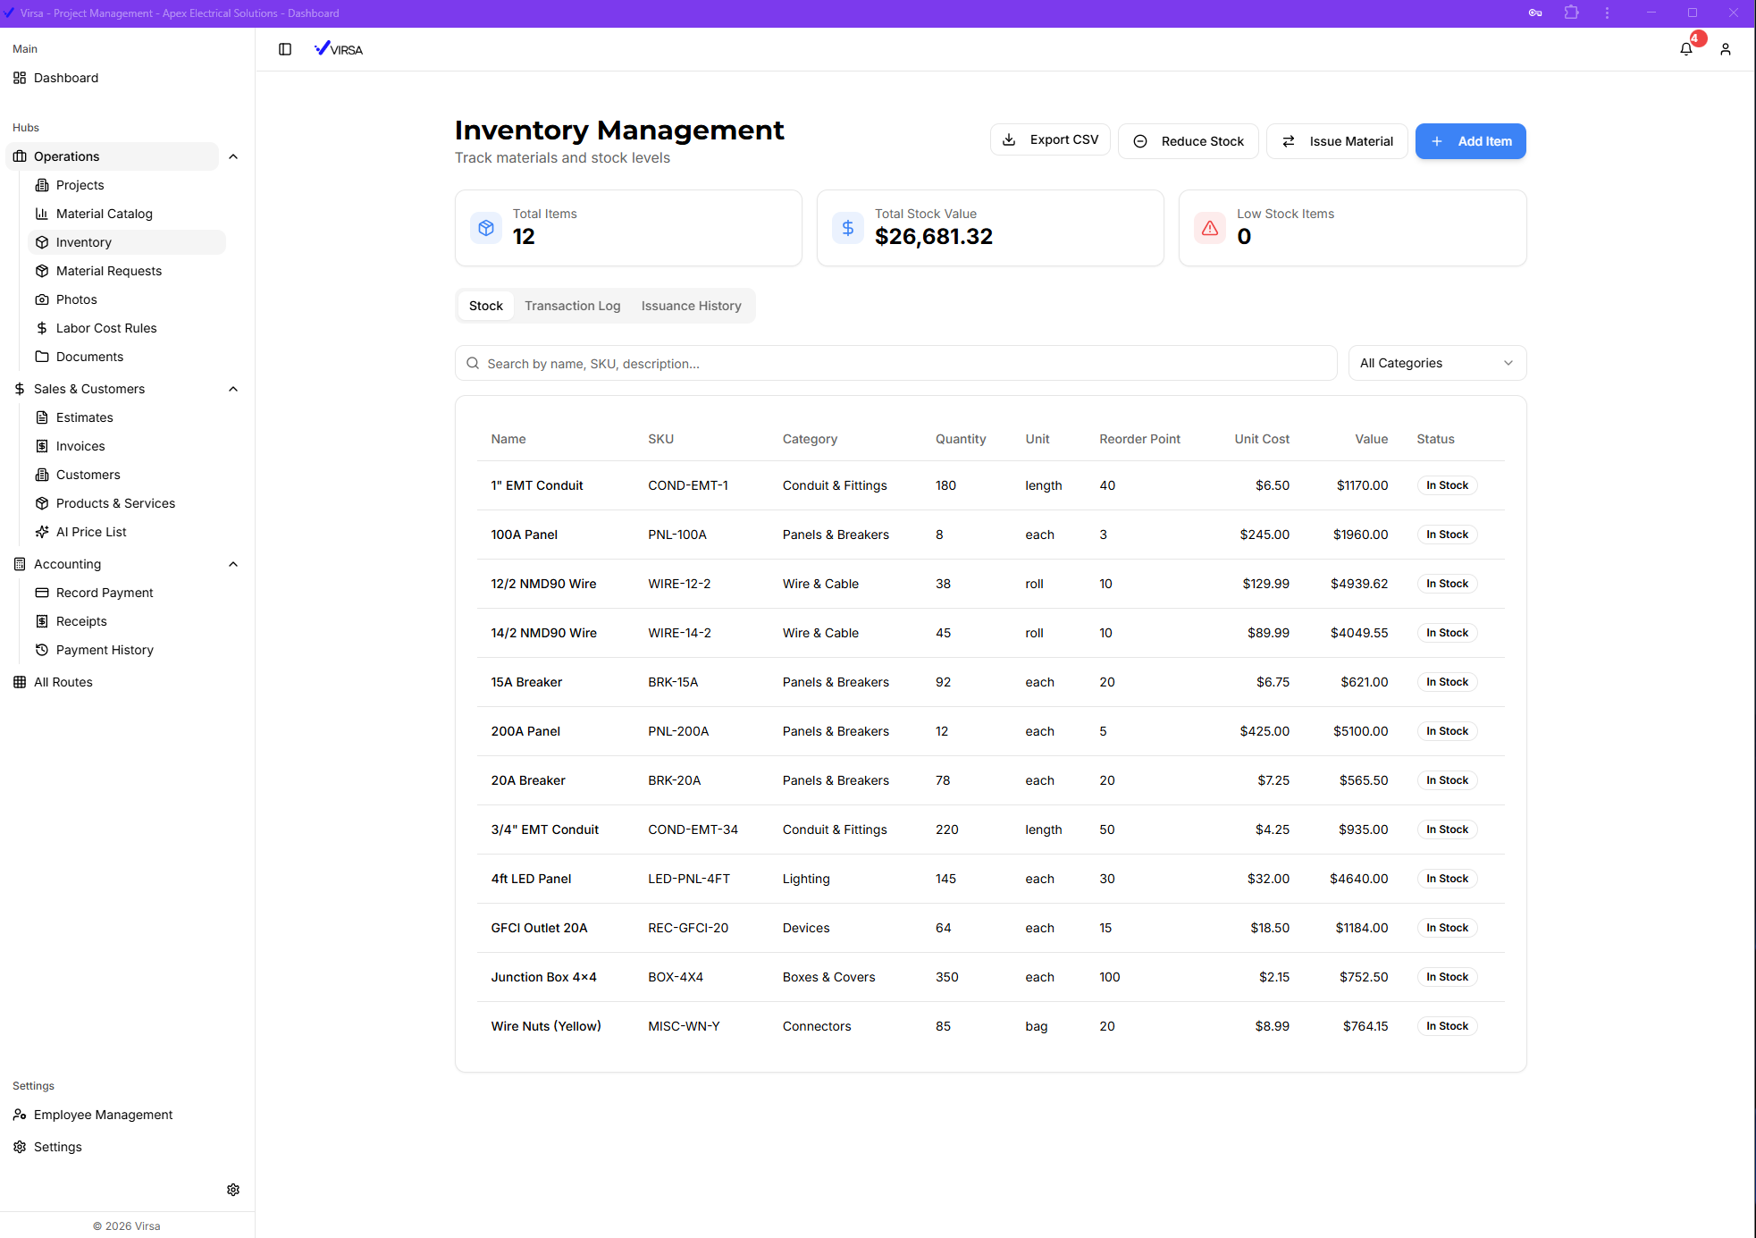Click the Labor Cost Rules dollar icon
The height and width of the screenshot is (1238, 1756).
42,328
